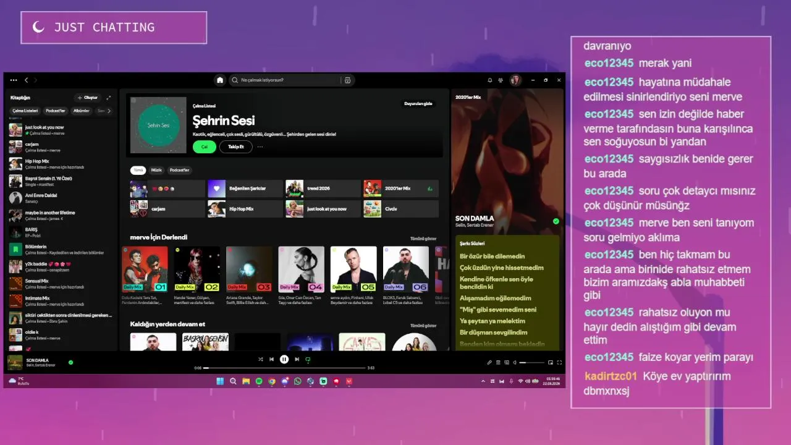Open the "Civciv" shortcut tile
The height and width of the screenshot is (445, 791).
(x=401, y=209)
